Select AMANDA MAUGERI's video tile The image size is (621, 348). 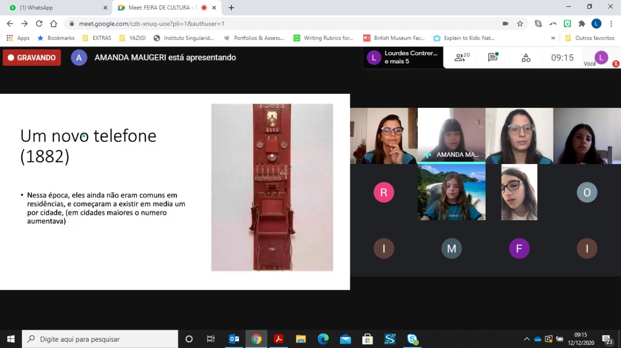coord(451,136)
